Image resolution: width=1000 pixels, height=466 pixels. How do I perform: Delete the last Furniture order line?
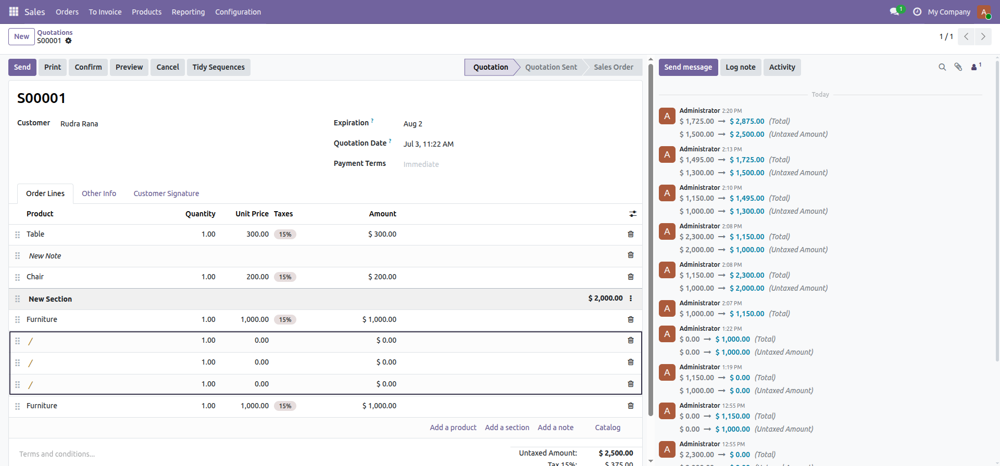tap(631, 406)
